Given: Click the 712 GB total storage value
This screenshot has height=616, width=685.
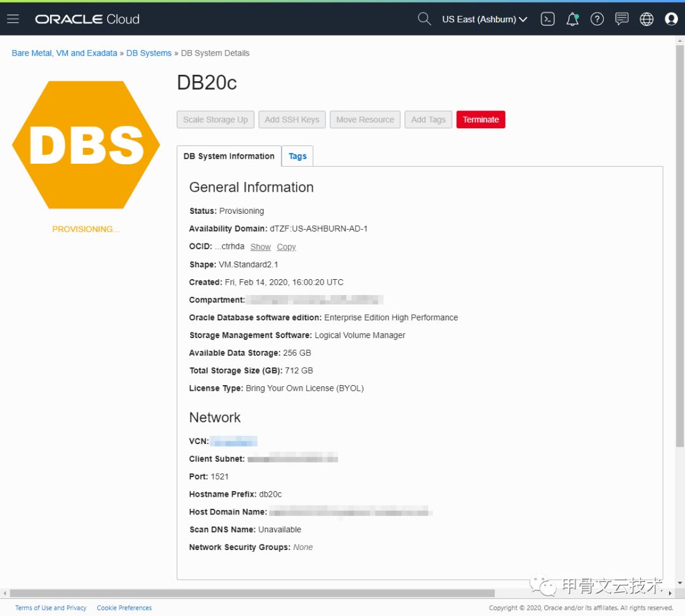Looking at the screenshot, I should pyautogui.click(x=299, y=371).
